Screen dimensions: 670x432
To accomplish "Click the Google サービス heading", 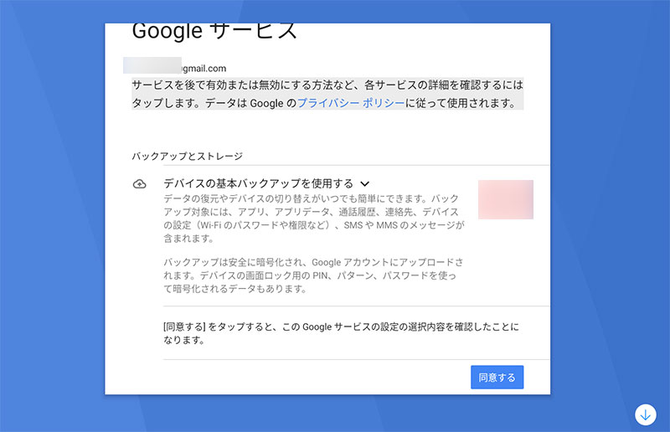I will click(x=214, y=31).
